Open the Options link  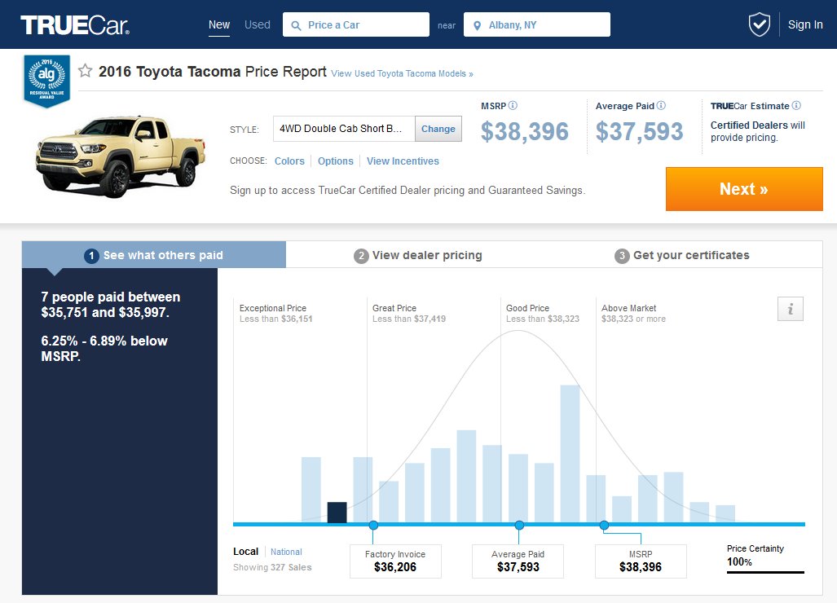point(335,161)
